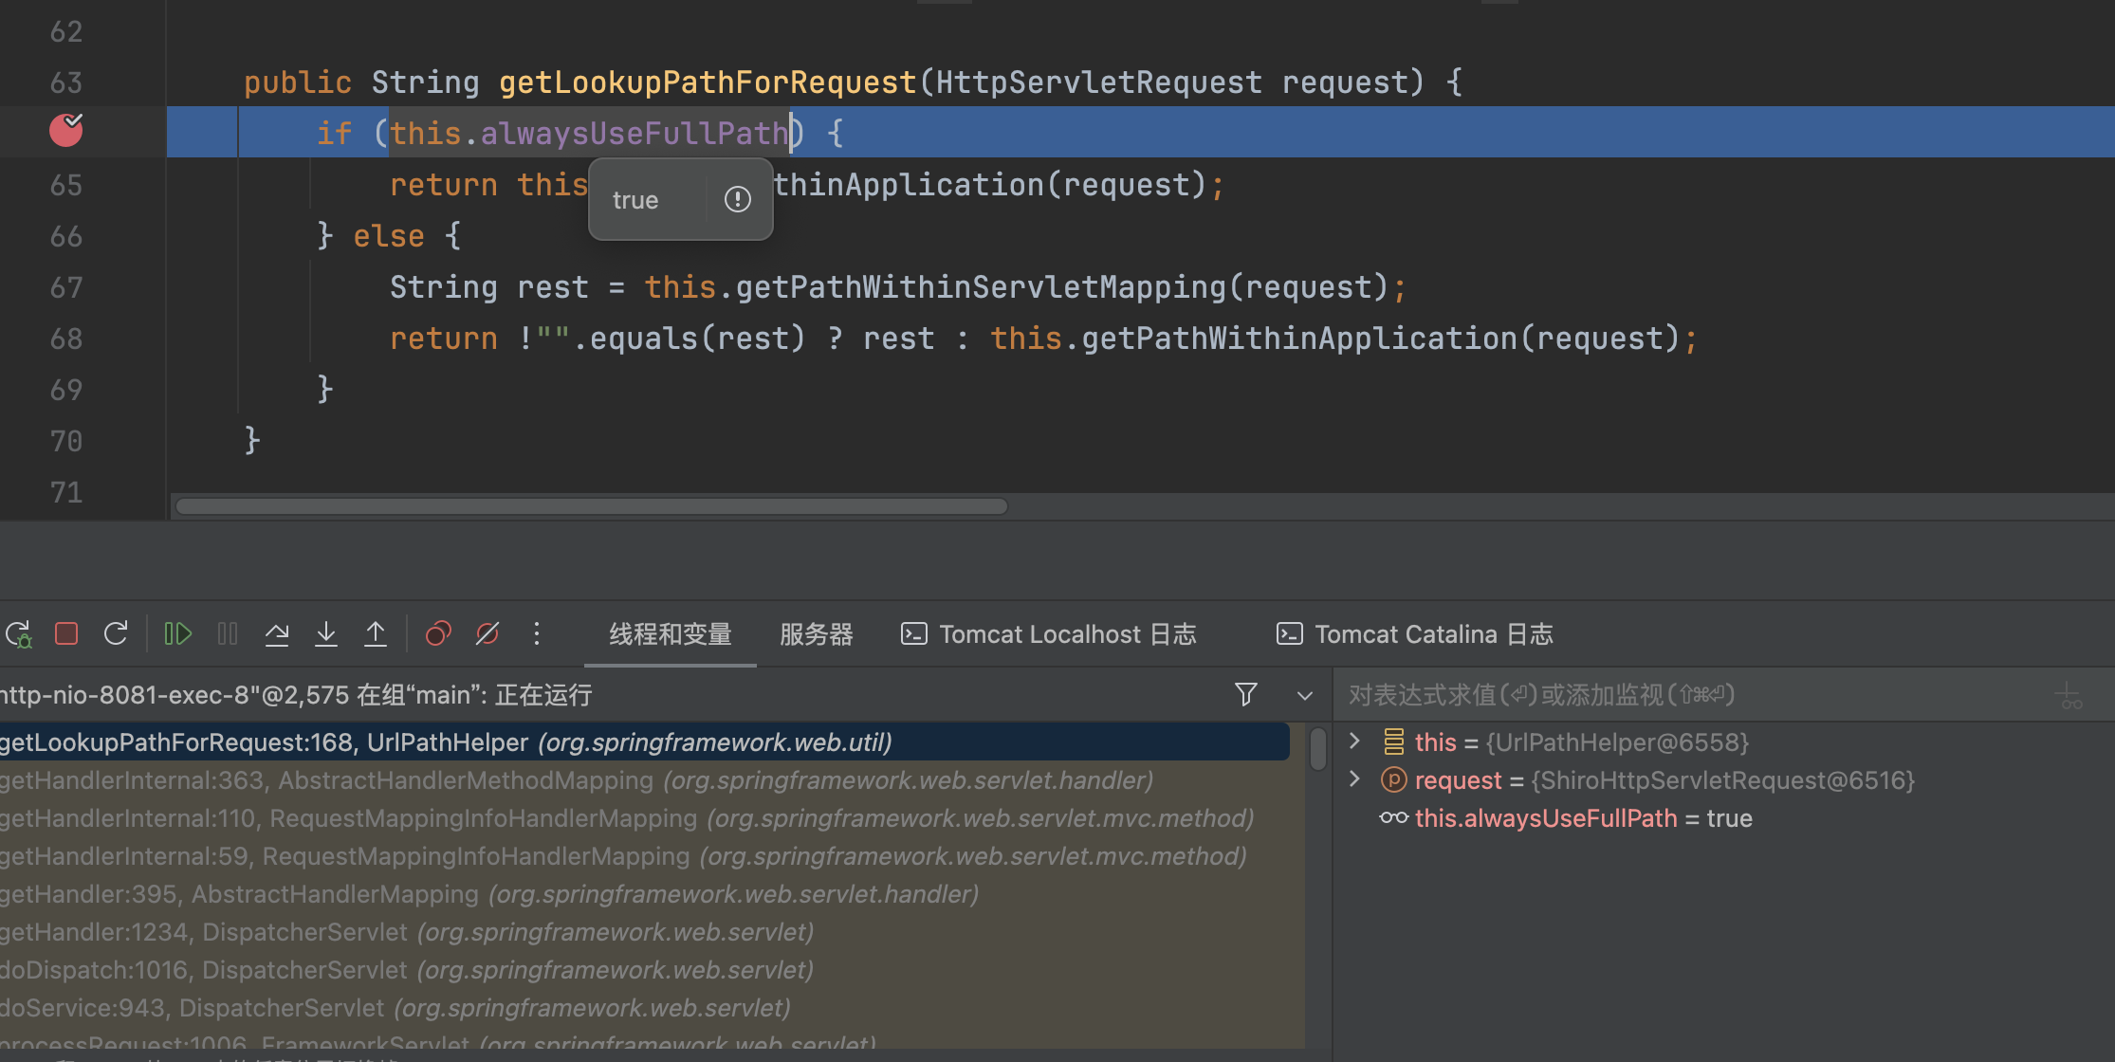Click the Rerun debug icon
The height and width of the screenshot is (1062, 2115).
tap(18, 633)
